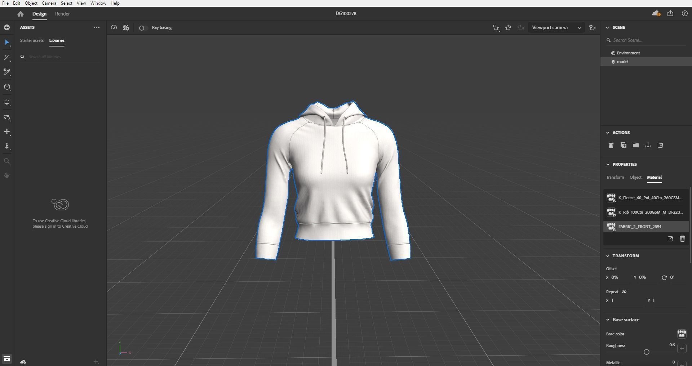Image resolution: width=692 pixels, height=366 pixels.
Task: Click the environment light tool in left toolbar
Action: click(7, 103)
